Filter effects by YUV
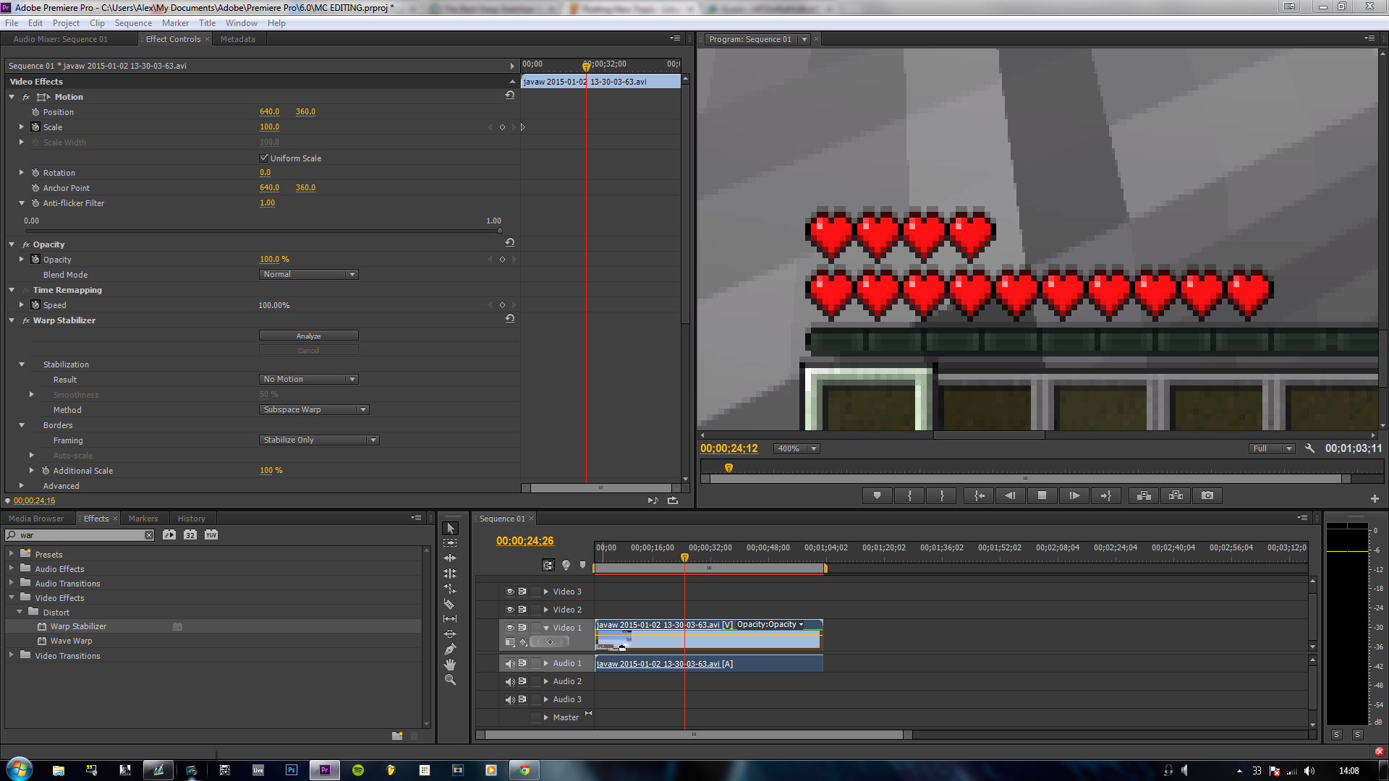Viewport: 1389px width, 781px height. click(211, 535)
